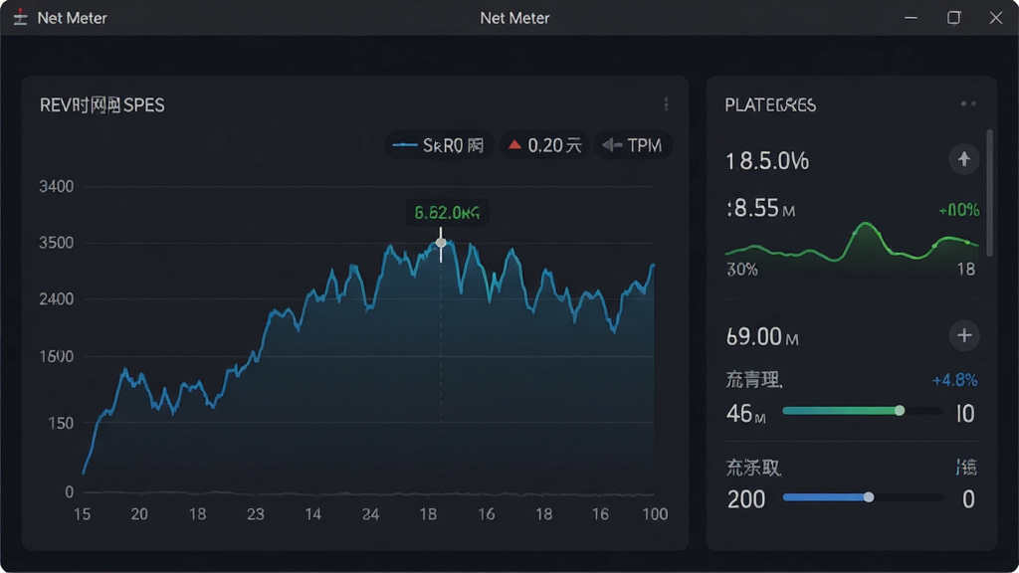Toggle the TPM legend series
Screen dimensions: 1019x573
point(632,145)
